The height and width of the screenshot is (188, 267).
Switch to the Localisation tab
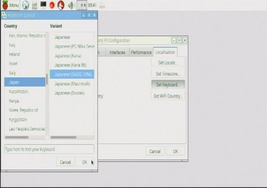coord(165,52)
